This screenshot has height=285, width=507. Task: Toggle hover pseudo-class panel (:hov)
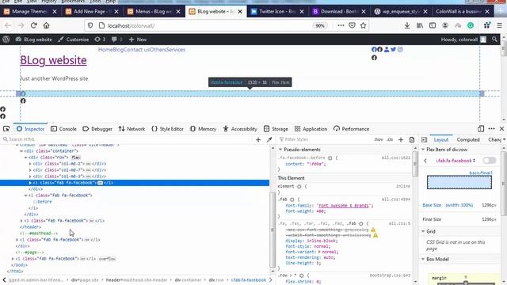[379, 139]
